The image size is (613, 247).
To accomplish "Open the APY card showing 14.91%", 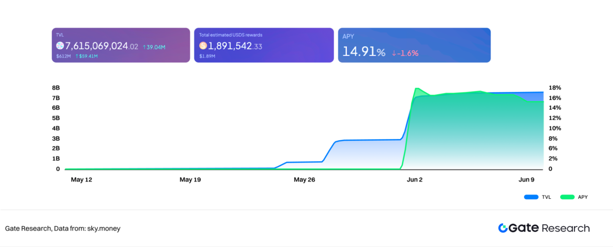I will pyautogui.click(x=414, y=45).
